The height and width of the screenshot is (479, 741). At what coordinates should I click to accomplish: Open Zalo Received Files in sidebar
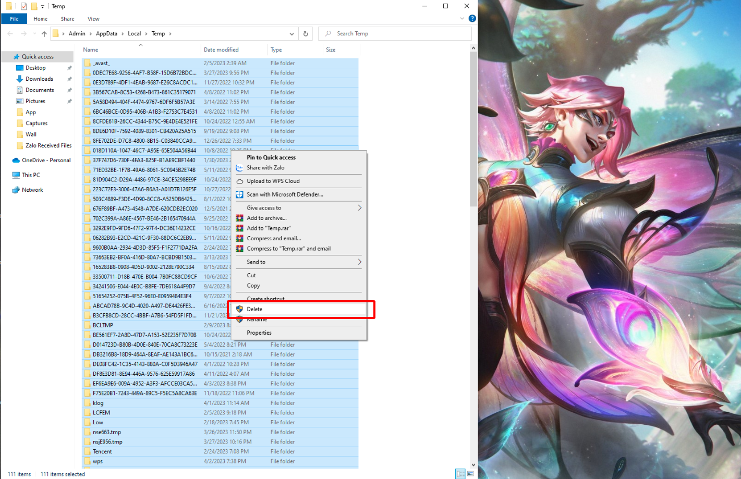point(48,145)
